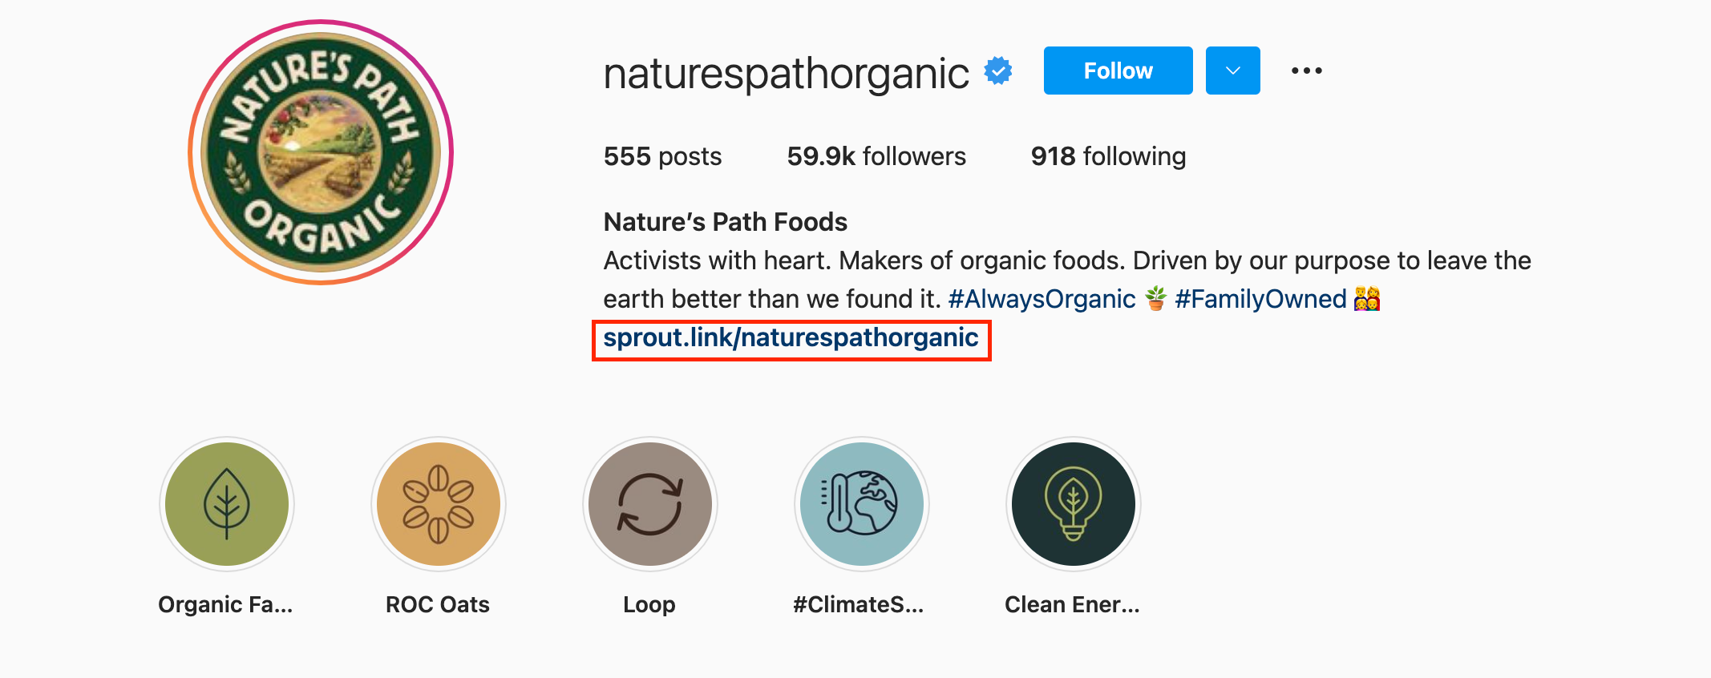This screenshot has width=1711, height=678.
Task: Open the sprout.link/naturespathorganic link
Action: (791, 338)
